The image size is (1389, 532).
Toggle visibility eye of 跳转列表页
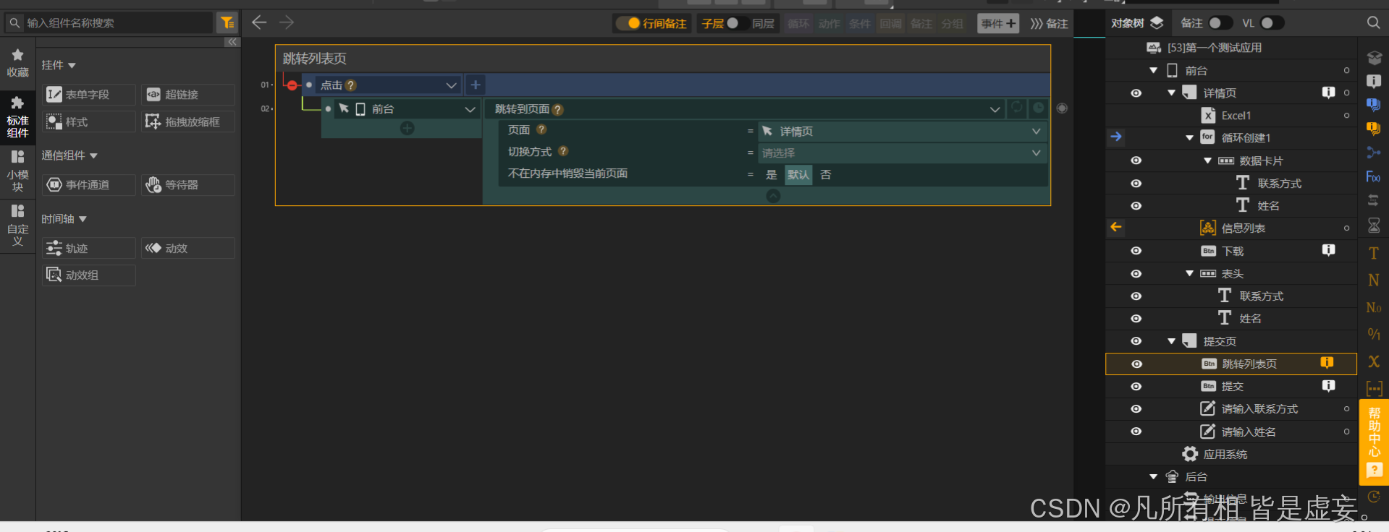tap(1136, 364)
